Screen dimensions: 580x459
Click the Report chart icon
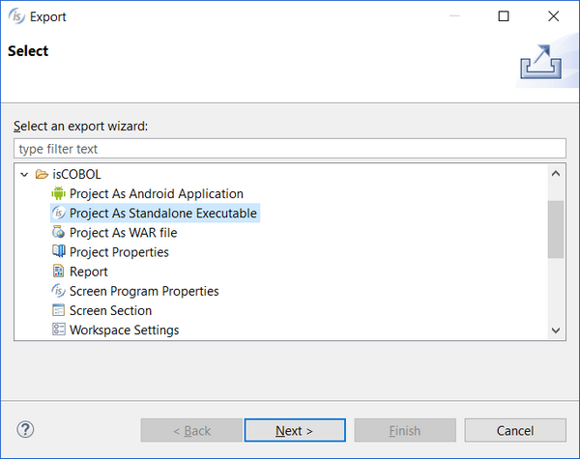[58, 272]
